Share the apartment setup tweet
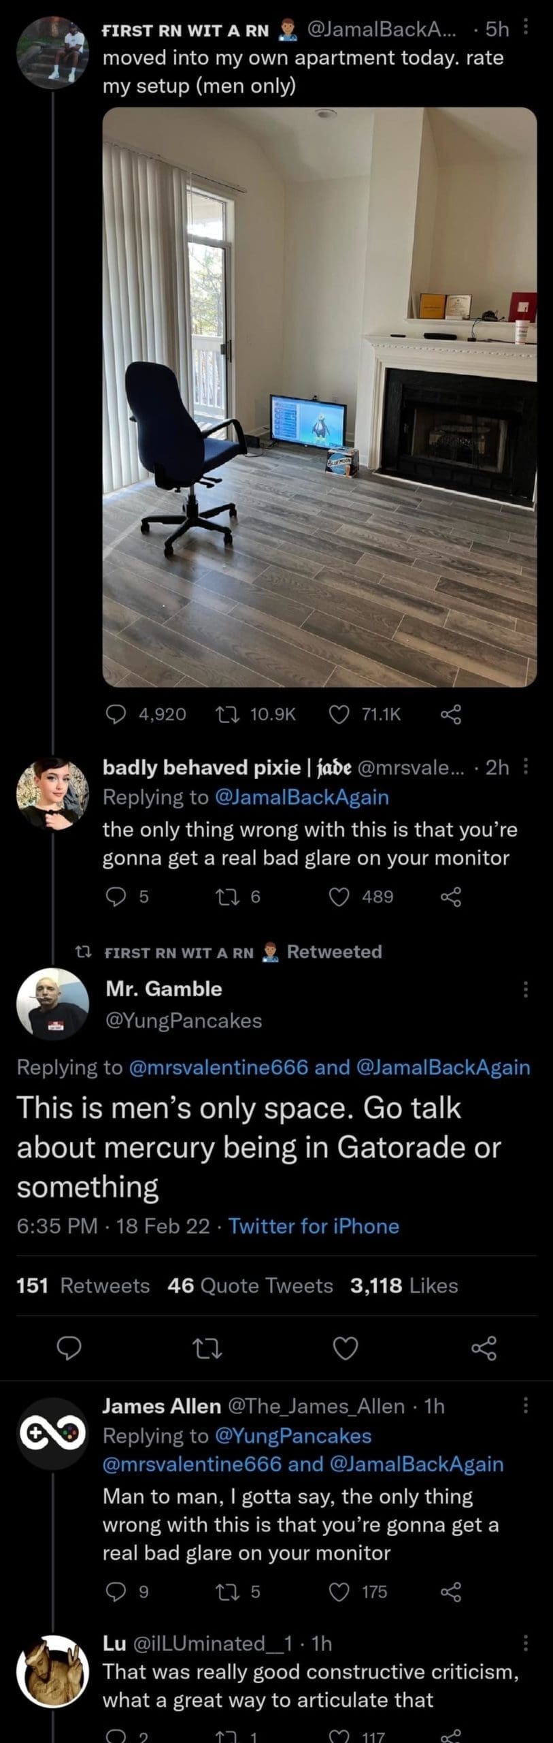This screenshot has width=553, height=1743. click(451, 714)
